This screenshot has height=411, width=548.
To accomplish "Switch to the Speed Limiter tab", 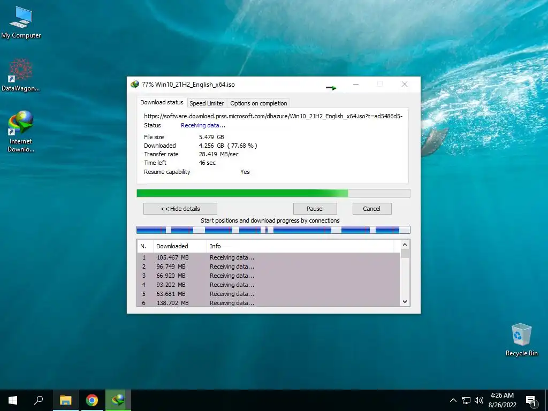I will pos(207,103).
